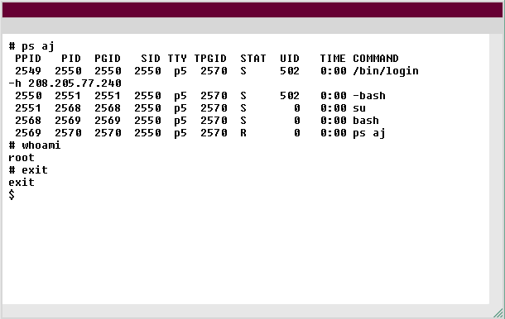Click the R status in ps aj row
505x319 pixels.
pyautogui.click(x=243, y=133)
